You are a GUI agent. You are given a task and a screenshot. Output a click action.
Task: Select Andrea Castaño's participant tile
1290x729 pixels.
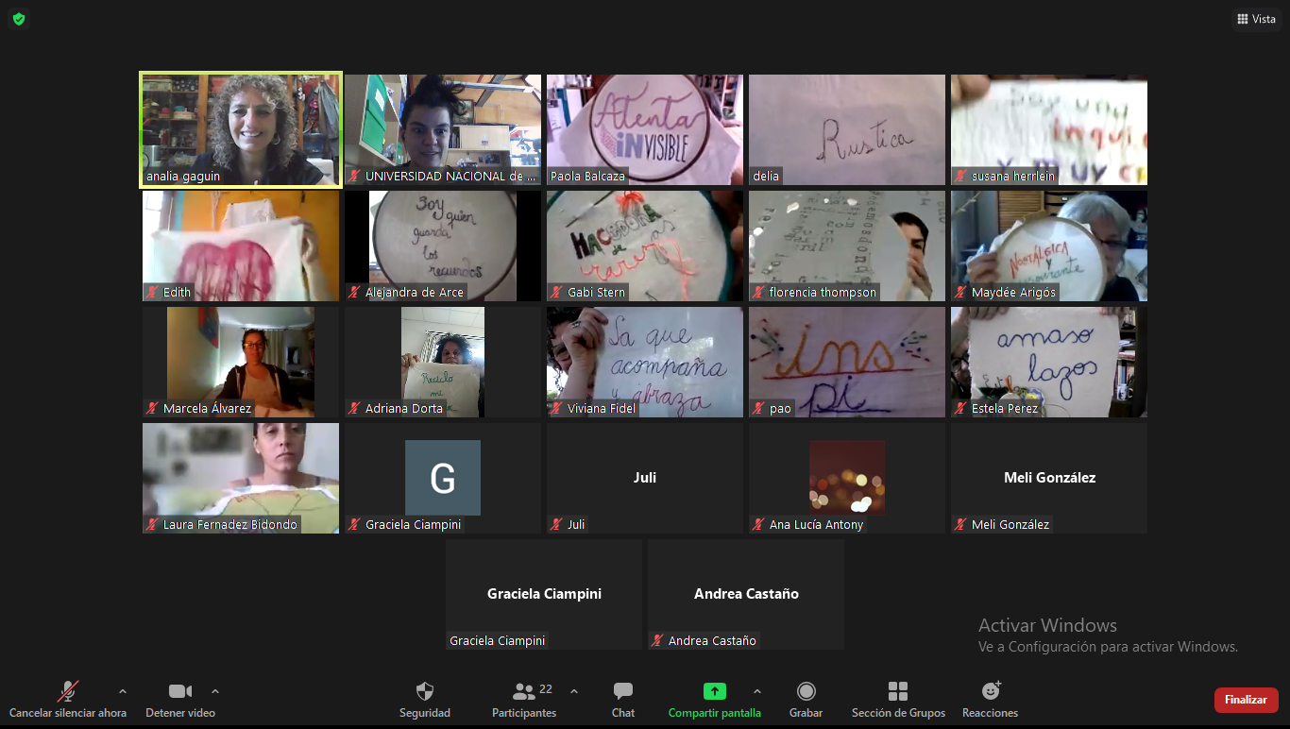746,594
